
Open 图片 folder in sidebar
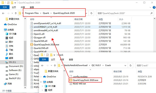(9, 42)
